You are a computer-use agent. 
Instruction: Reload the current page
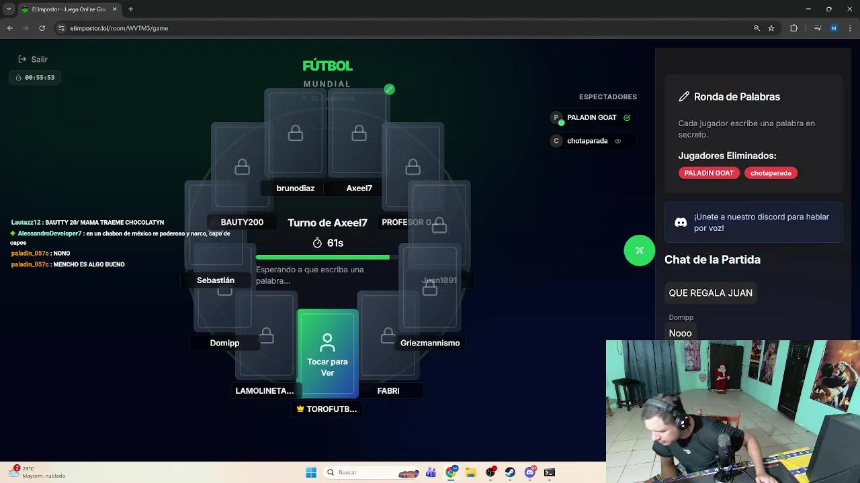coord(42,28)
